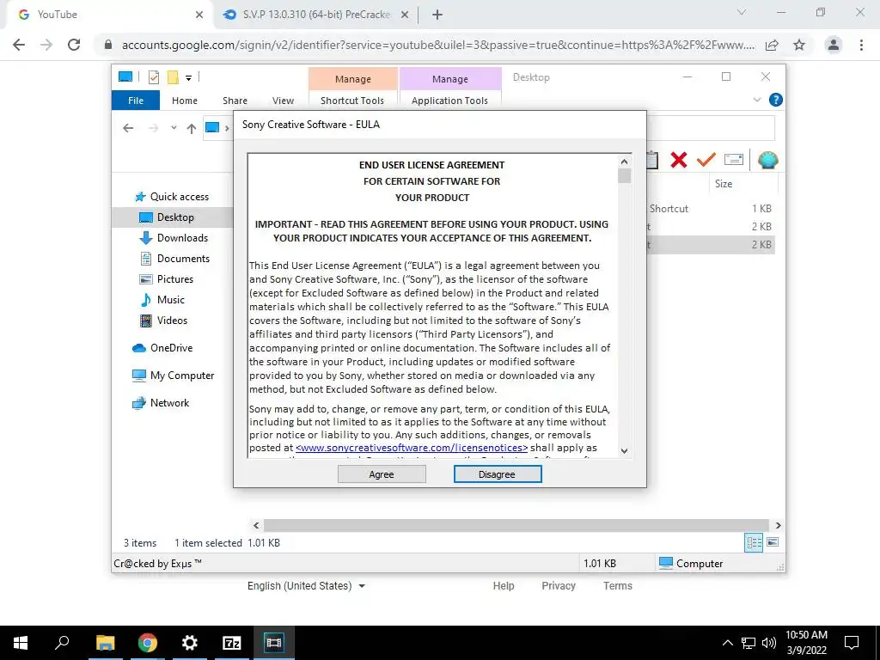The width and height of the screenshot is (880, 660).
Task: Click the Chrome share page icon
Action: click(772, 45)
